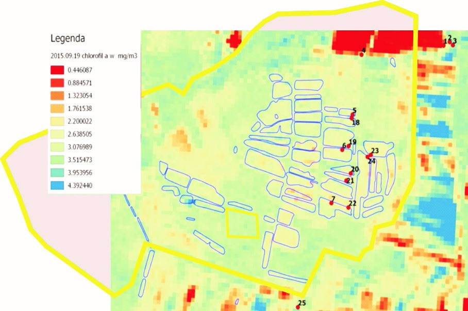The width and height of the screenshot is (468, 311).
Task: Click the small yellow quadrilateral polygon outline
Action: coord(242,223)
